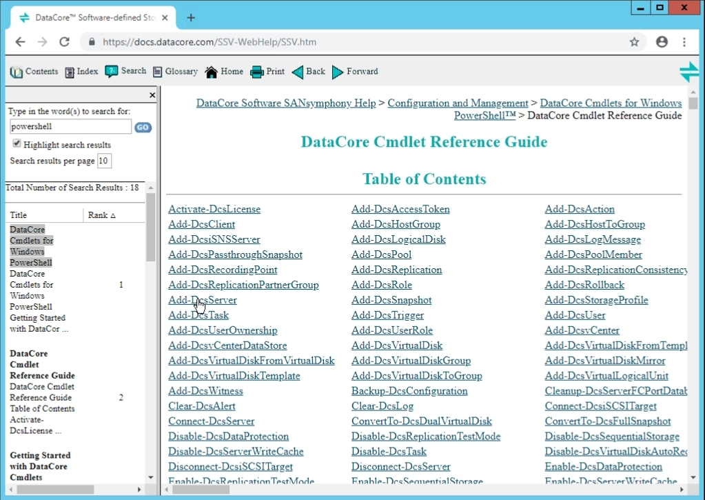Click search pane scroll right arrow
Screen dimensions: 705x500
coord(139,489)
